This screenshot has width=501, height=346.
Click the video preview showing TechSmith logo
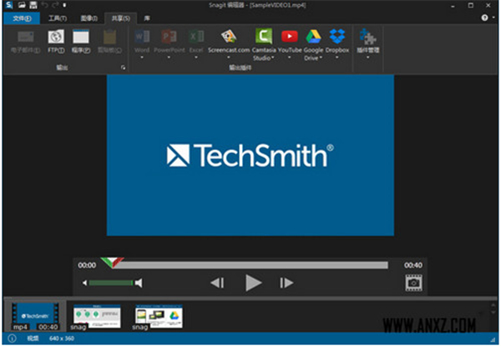[250, 155]
